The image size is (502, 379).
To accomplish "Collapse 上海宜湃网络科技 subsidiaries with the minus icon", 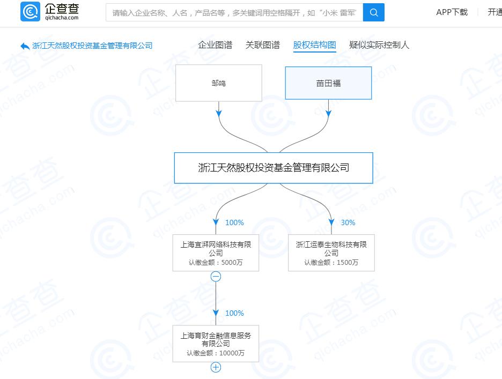I will coord(216,276).
